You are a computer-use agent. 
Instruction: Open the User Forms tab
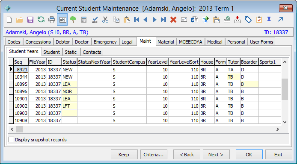point(261,42)
